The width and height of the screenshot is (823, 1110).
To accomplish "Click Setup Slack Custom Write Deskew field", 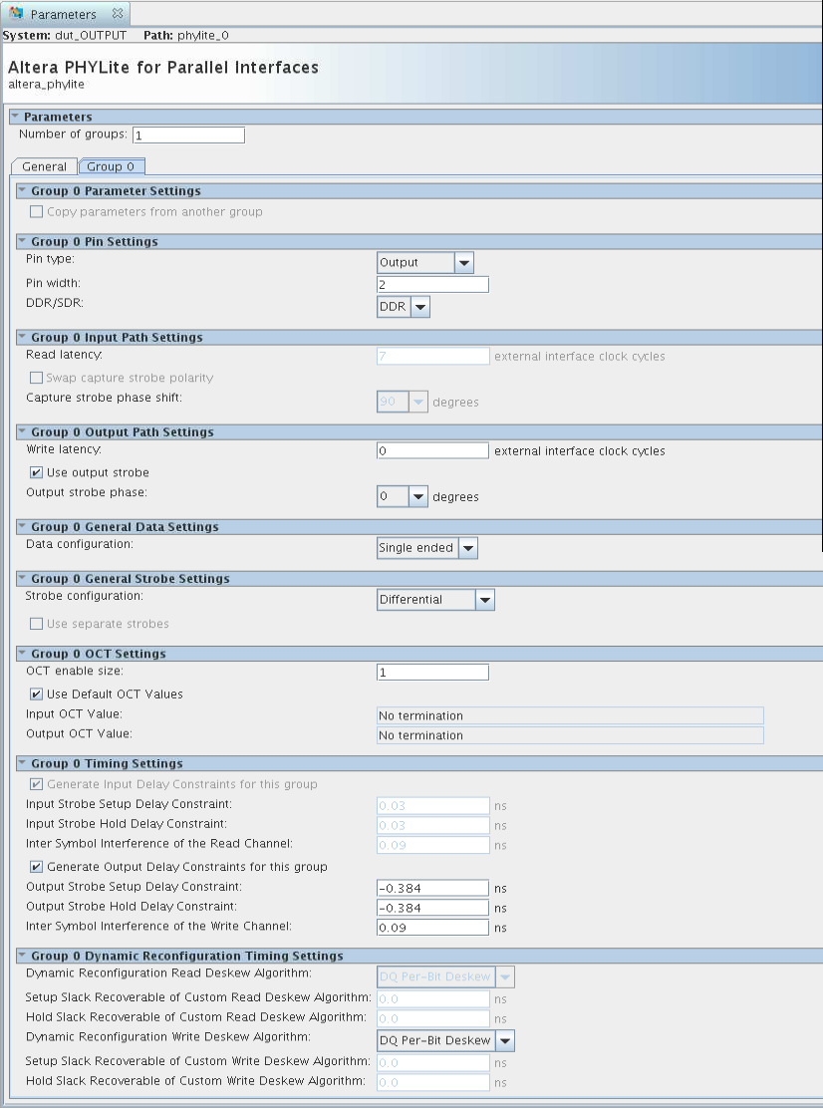I will pyautogui.click(x=432, y=1062).
